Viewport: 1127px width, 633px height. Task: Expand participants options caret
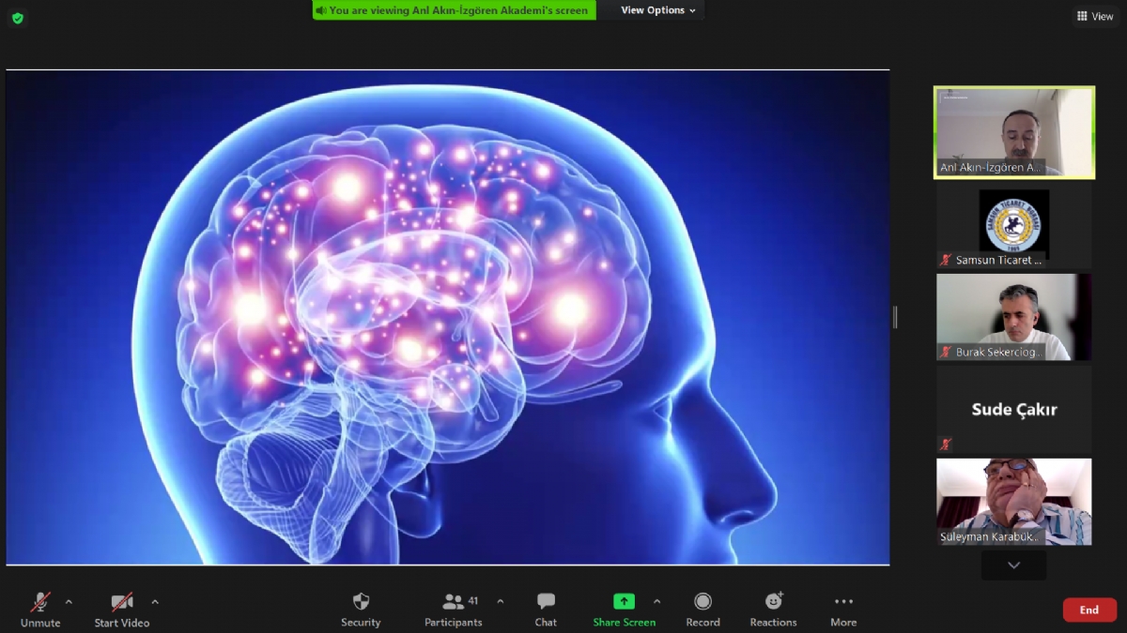click(x=500, y=602)
